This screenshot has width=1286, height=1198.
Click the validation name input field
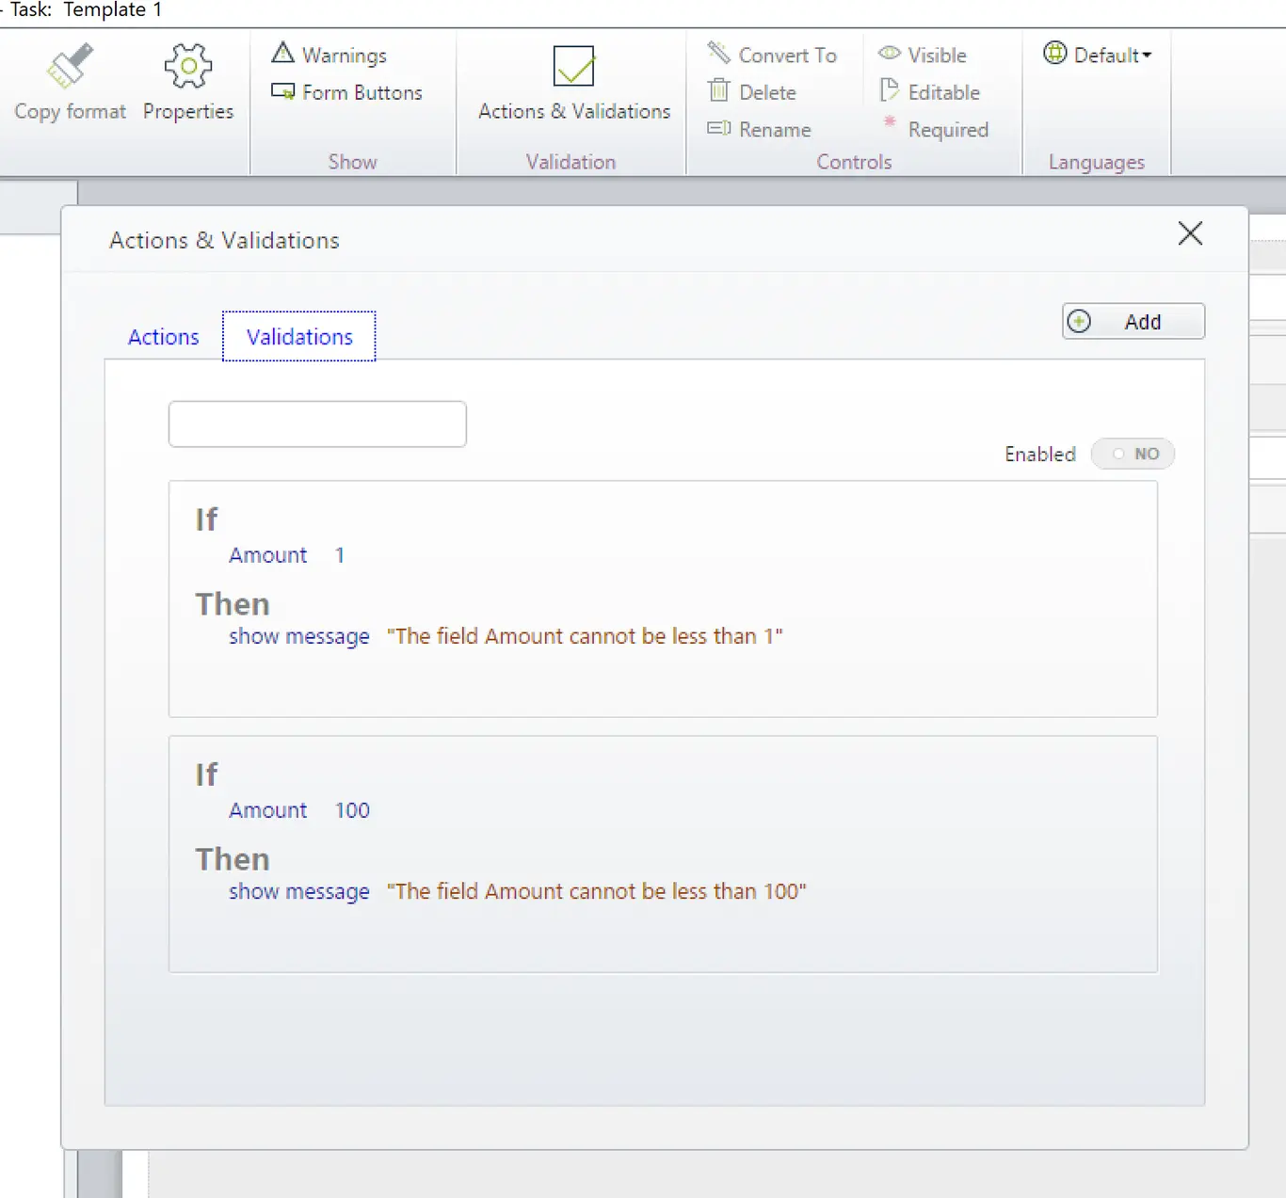point(317,424)
